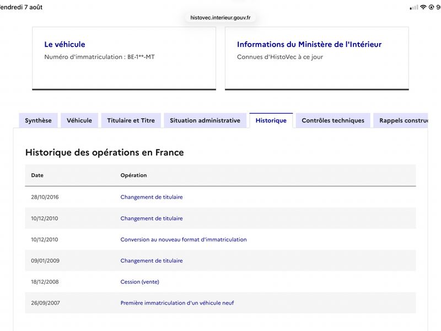441x331 pixels.
Task: Open the Synthèse tab
Action: (x=38, y=120)
